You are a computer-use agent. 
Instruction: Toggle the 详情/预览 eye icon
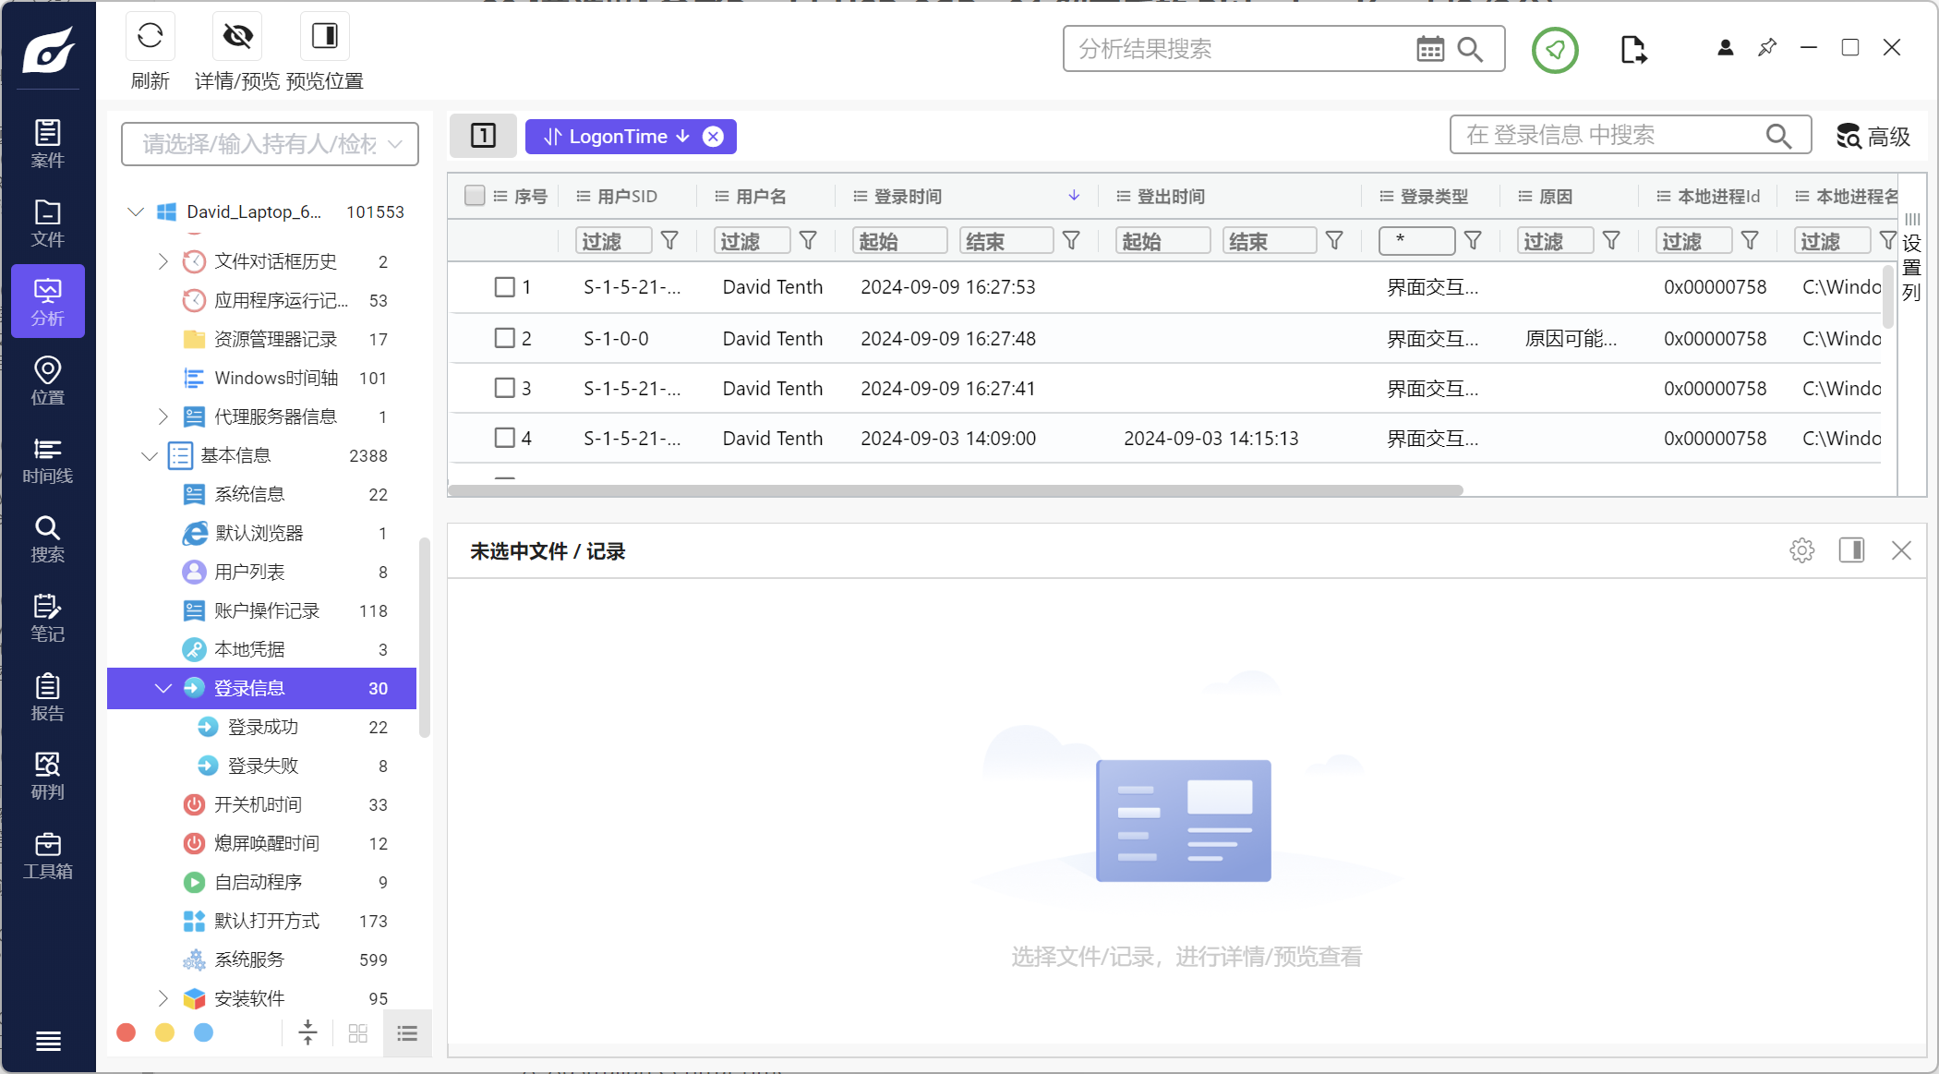coord(237,36)
